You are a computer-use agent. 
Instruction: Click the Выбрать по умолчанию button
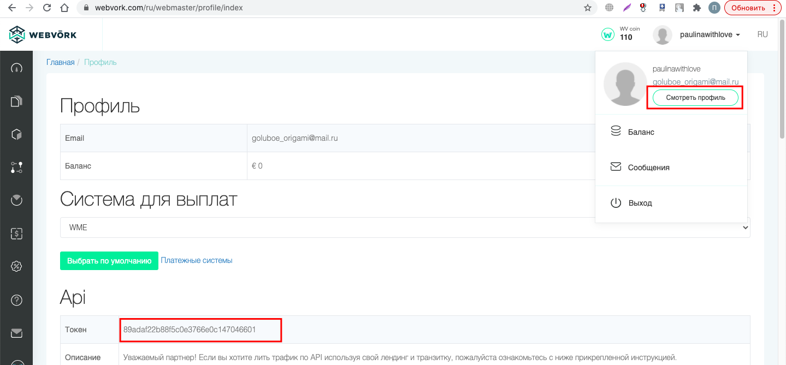click(109, 261)
